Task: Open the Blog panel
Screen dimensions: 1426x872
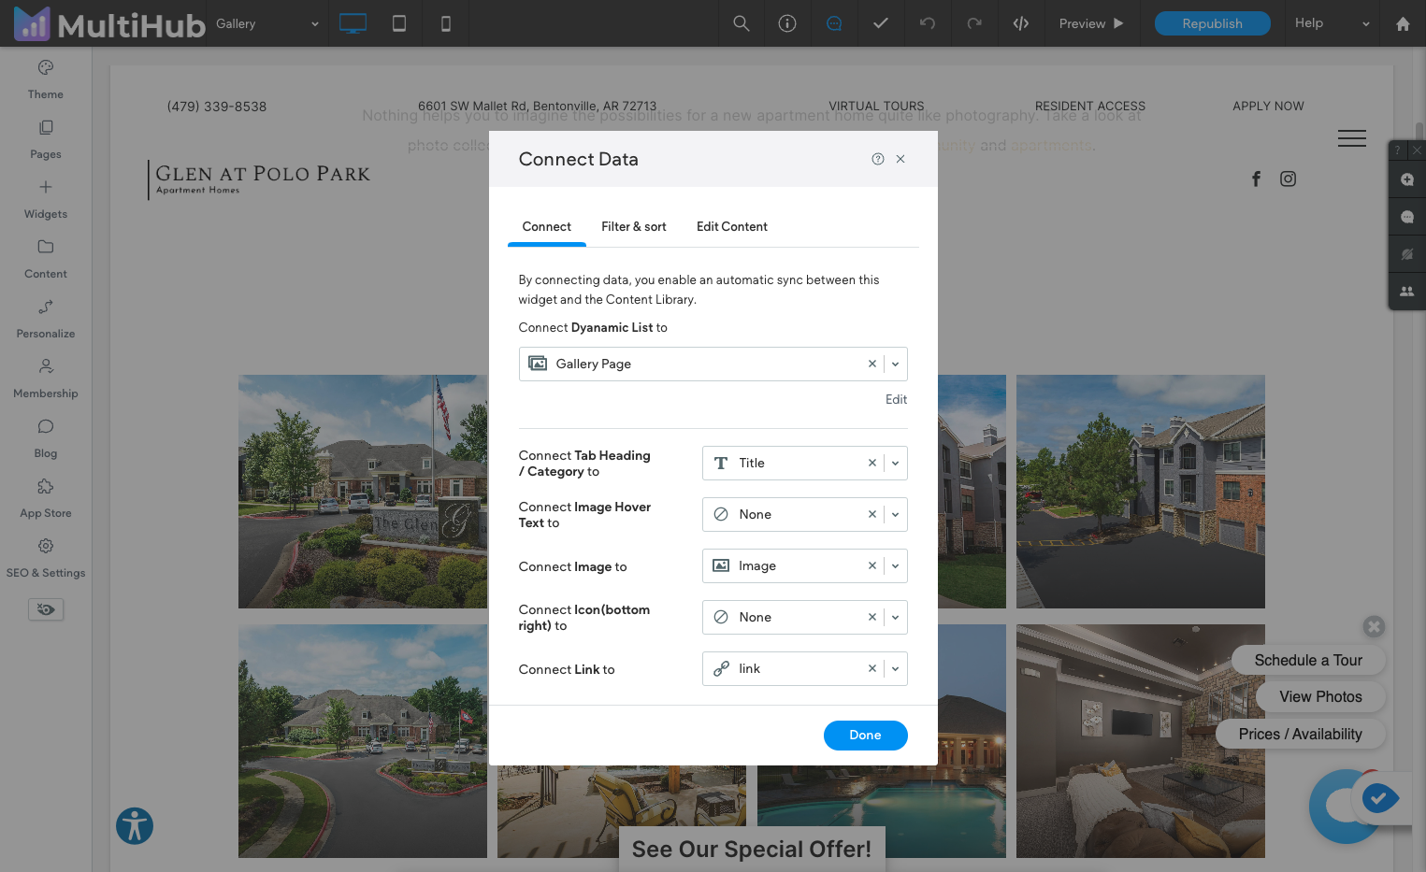Action: (x=45, y=438)
